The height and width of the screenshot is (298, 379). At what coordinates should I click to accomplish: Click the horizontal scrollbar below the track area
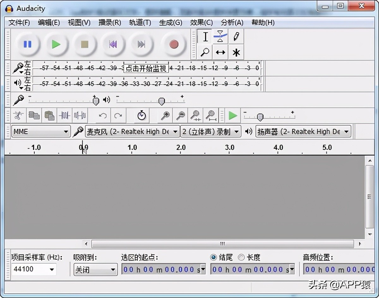[222, 244]
